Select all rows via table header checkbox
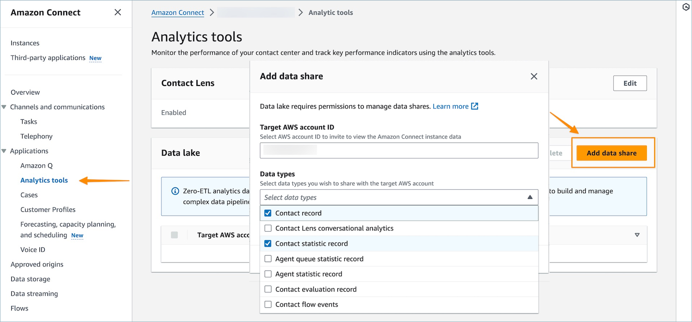The image size is (692, 322). (175, 235)
